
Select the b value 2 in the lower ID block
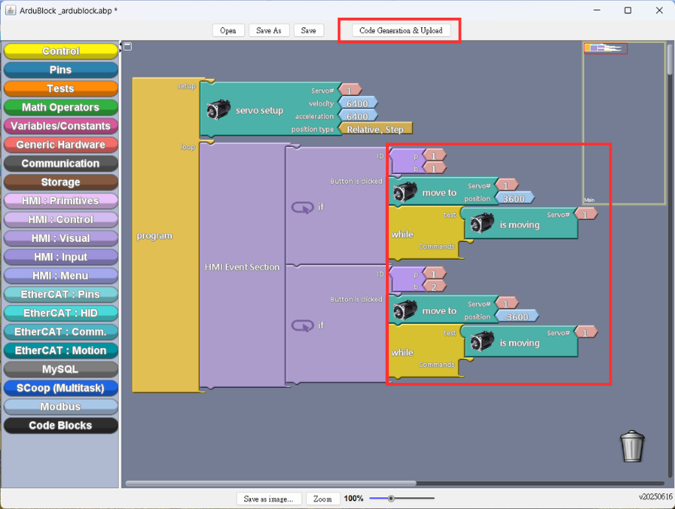point(434,287)
